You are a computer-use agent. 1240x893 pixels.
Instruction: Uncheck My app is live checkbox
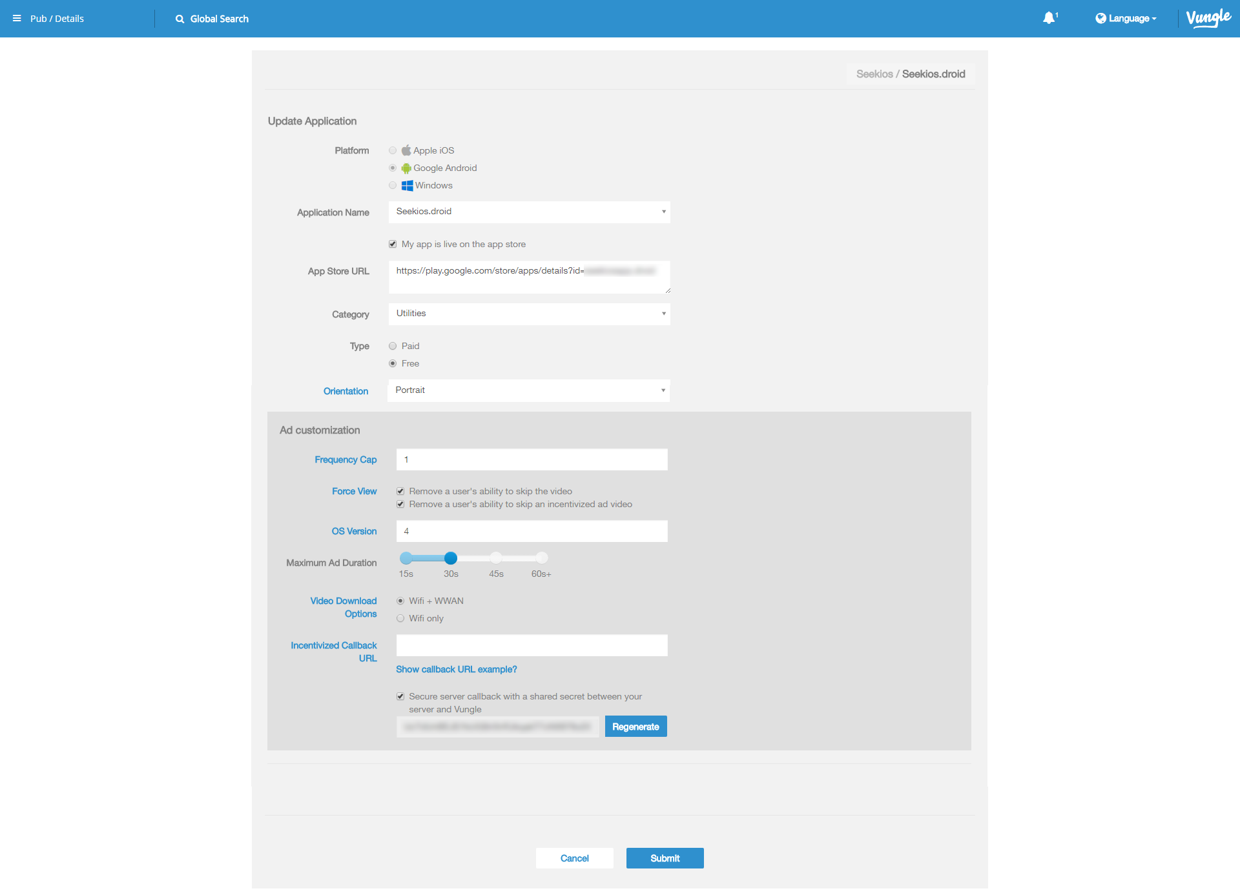tap(393, 245)
